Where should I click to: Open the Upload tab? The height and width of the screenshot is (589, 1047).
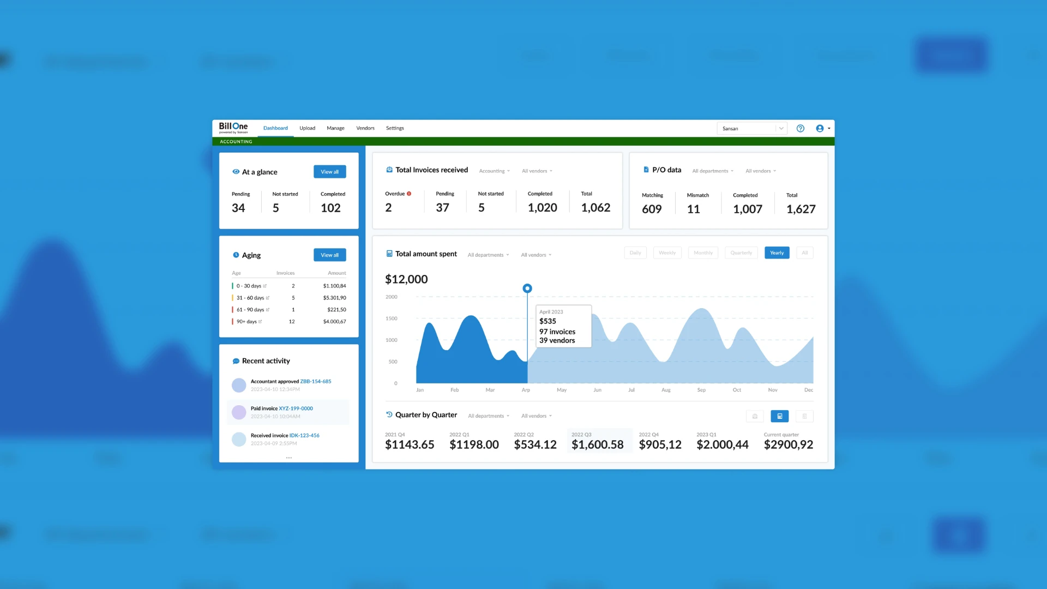coord(307,128)
